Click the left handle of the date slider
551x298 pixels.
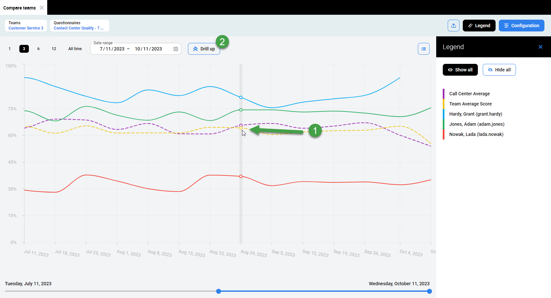tap(218, 291)
